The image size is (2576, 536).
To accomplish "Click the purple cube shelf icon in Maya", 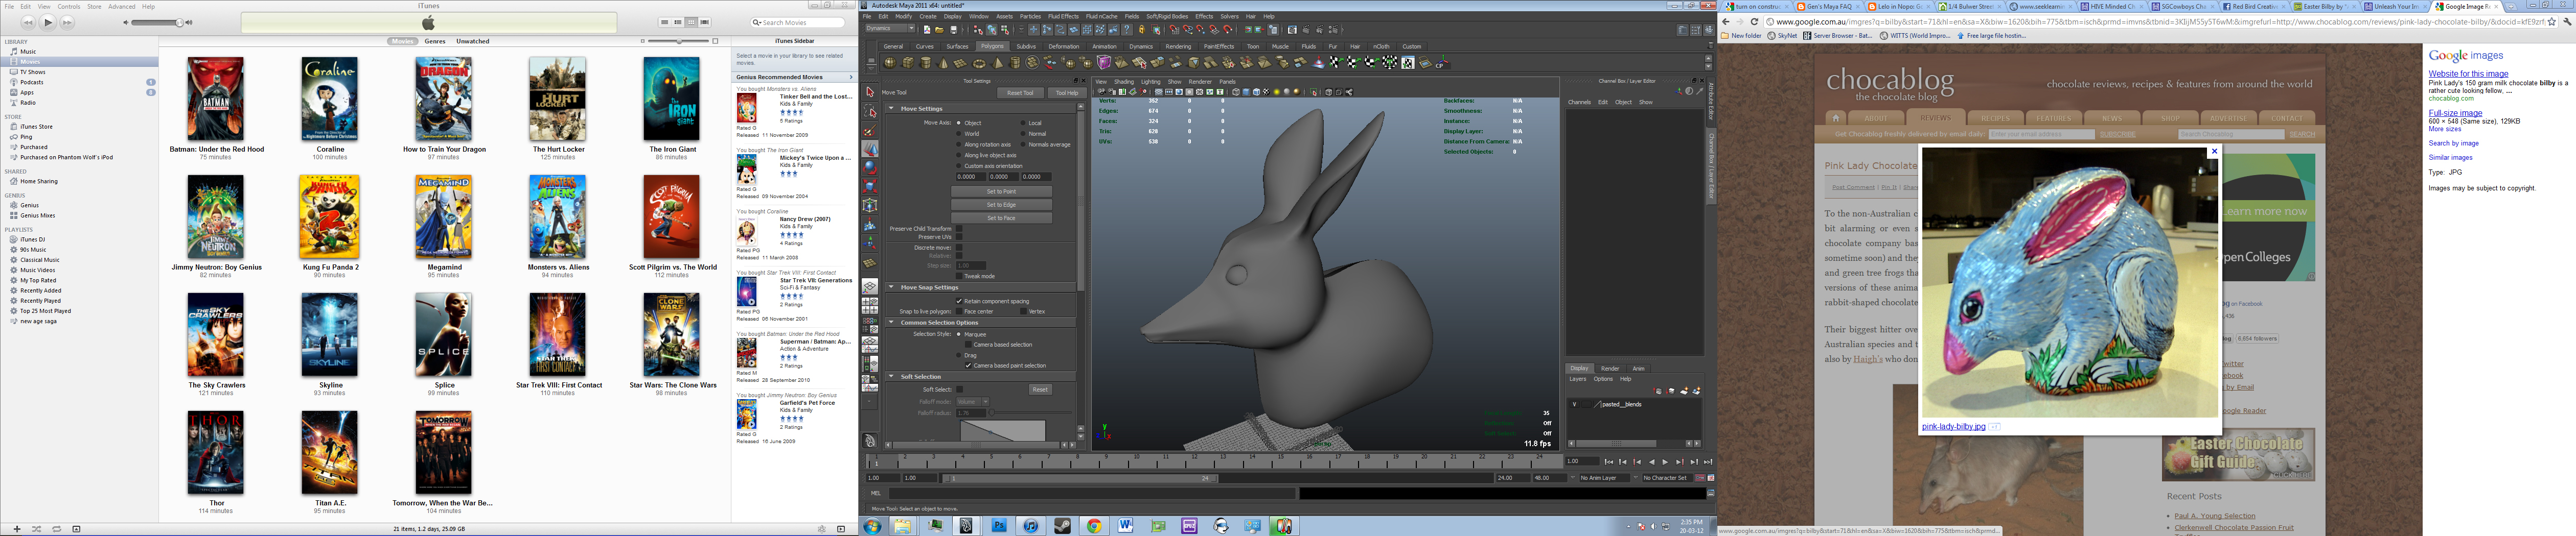I will click(1104, 63).
